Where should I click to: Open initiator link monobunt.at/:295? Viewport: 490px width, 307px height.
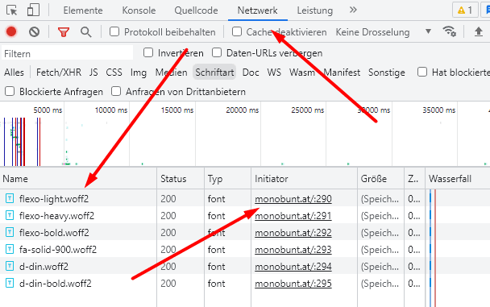click(293, 284)
